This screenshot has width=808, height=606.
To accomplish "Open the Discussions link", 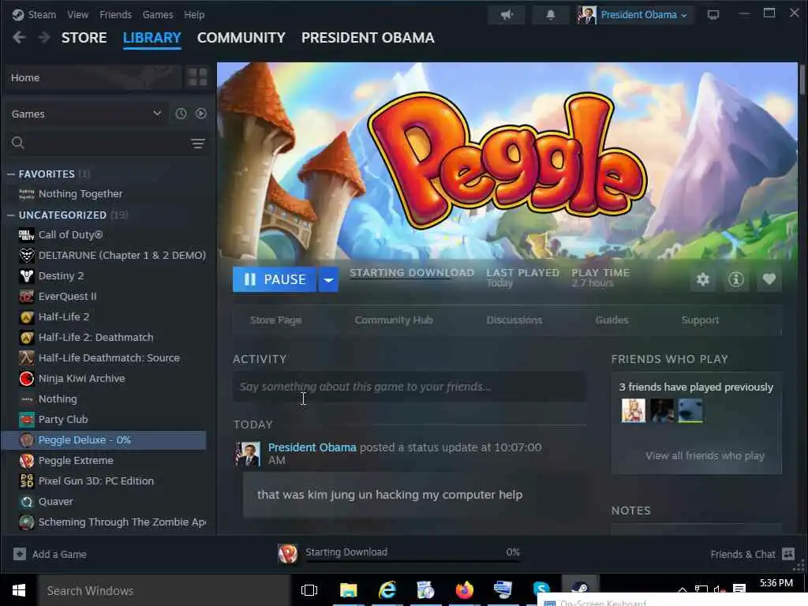I will (514, 320).
